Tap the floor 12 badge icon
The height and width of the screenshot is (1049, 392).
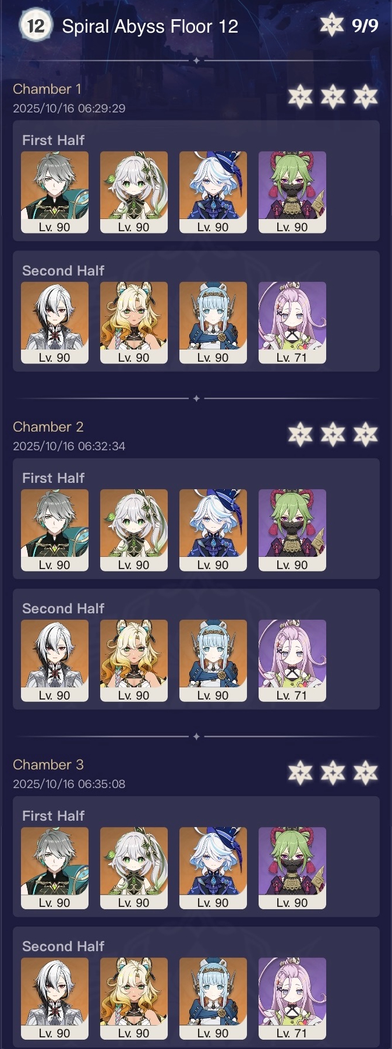36,26
